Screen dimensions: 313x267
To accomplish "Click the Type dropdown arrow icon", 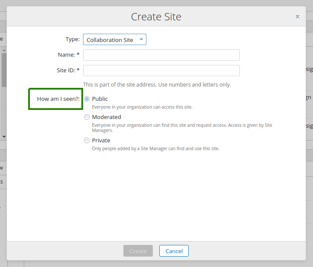I will (141, 39).
